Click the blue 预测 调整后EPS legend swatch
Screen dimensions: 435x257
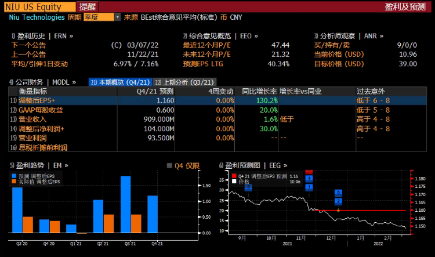tap(14, 176)
